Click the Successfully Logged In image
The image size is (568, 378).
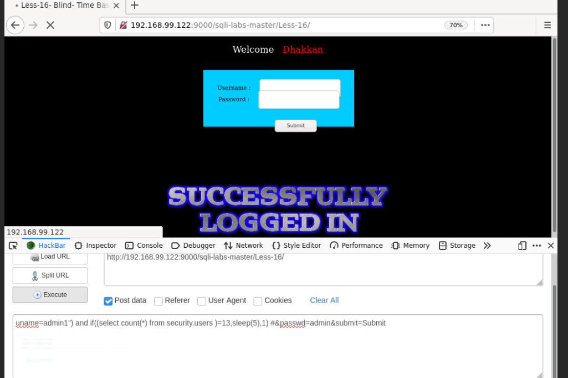pos(278,209)
